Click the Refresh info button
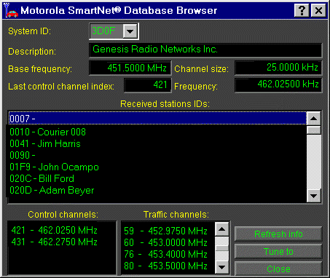330x278 pixels. (278, 234)
